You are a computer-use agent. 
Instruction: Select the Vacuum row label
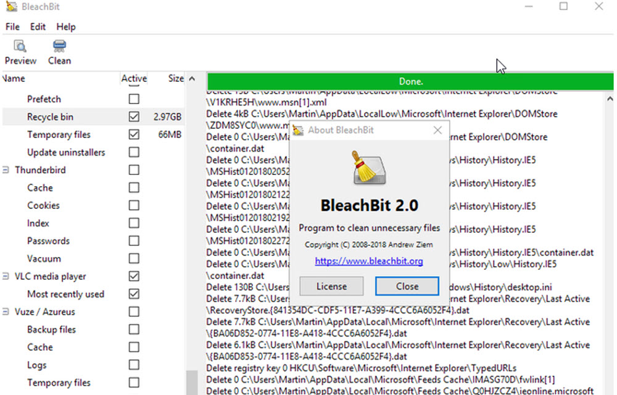[x=44, y=259]
